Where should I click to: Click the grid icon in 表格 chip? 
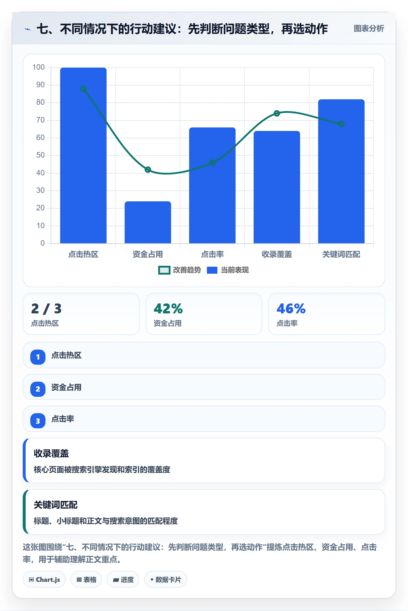point(79,580)
